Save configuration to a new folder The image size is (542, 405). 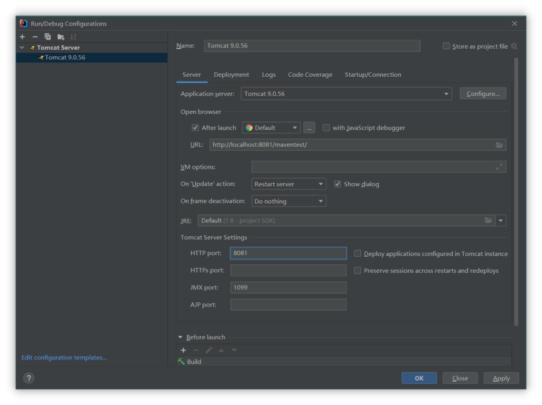coord(61,37)
